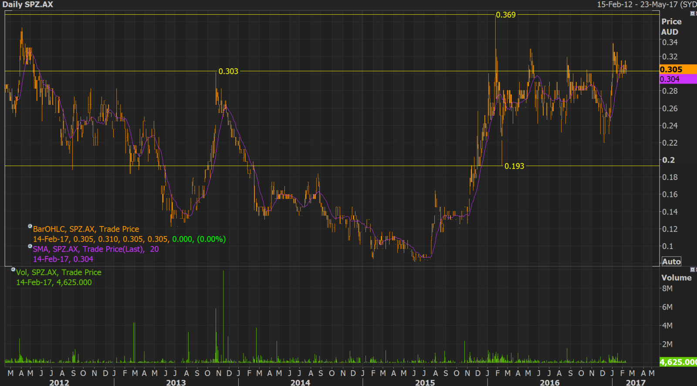Select the 0.369 high level label
697x386 pixels.
pyautogui.click(x=506, y=15)
